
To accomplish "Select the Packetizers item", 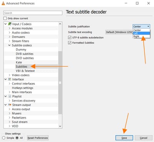I will tap(19, 118).
